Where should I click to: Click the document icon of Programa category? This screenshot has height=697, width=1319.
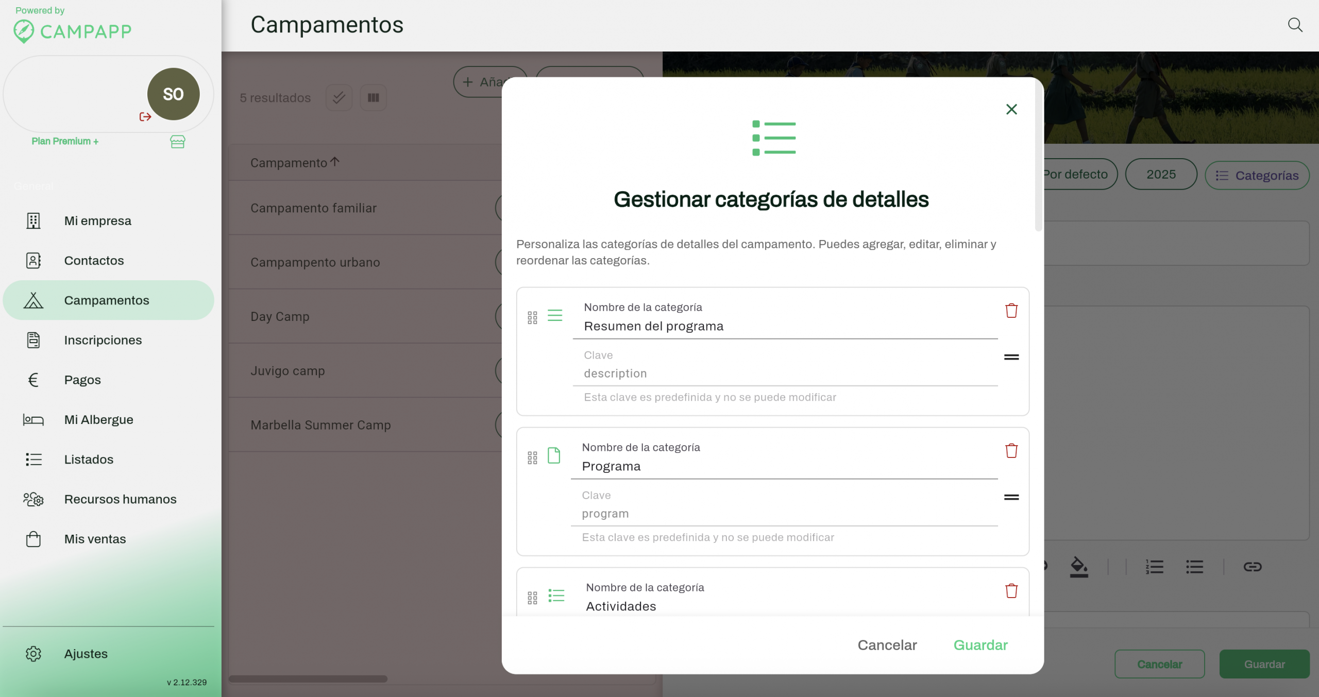click(x=554, y=455)
